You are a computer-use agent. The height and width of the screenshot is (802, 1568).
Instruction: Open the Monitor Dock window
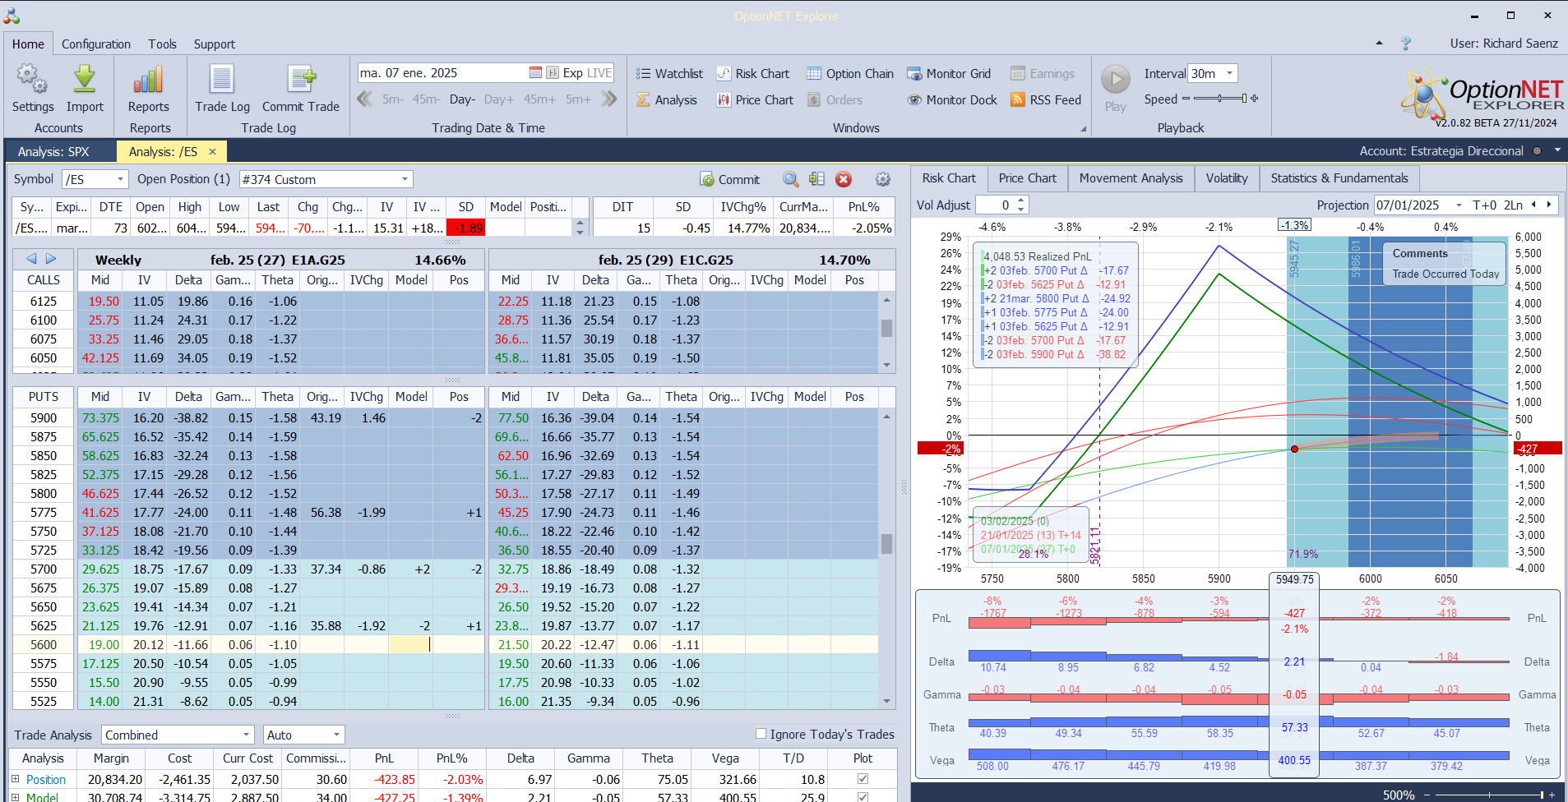point(952,99)
